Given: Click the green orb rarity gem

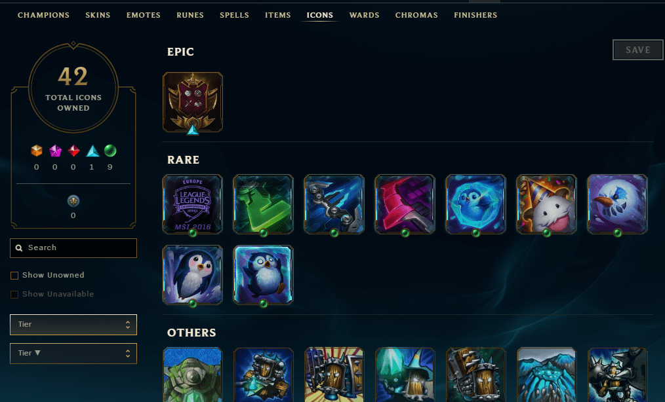Looking at the screenshot, I should [x=110, y=151].
